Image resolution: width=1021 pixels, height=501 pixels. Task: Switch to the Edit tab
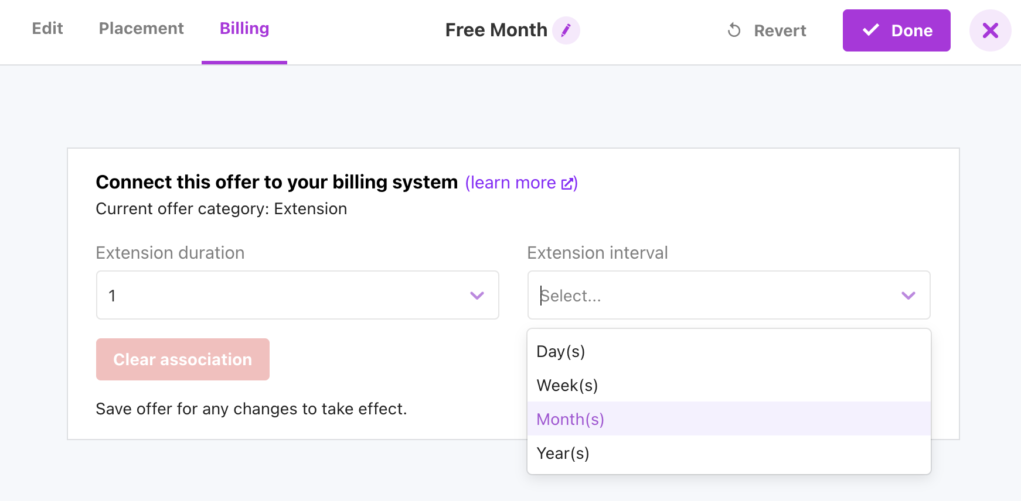[x=47, y=29]
